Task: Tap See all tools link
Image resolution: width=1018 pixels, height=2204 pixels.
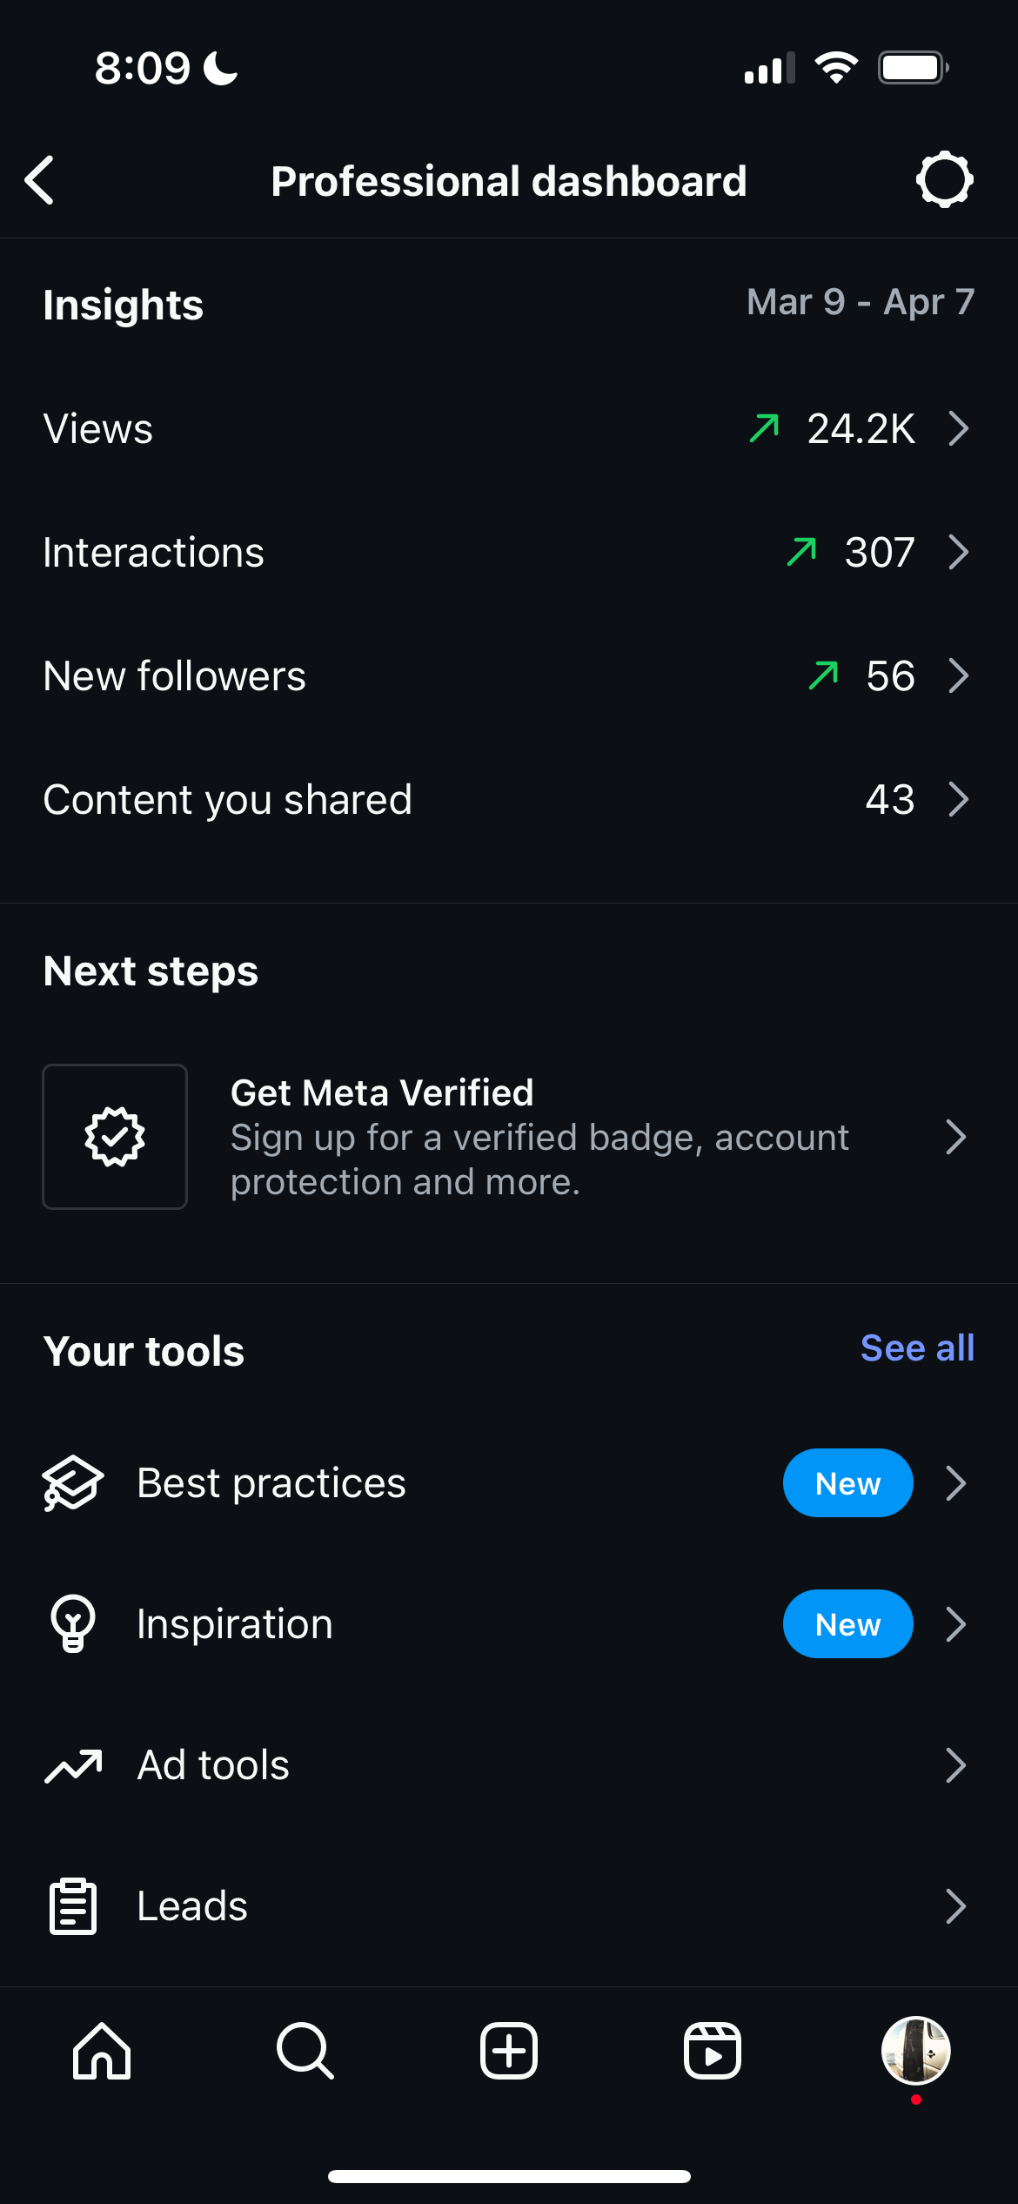Action: point(917,1348)
